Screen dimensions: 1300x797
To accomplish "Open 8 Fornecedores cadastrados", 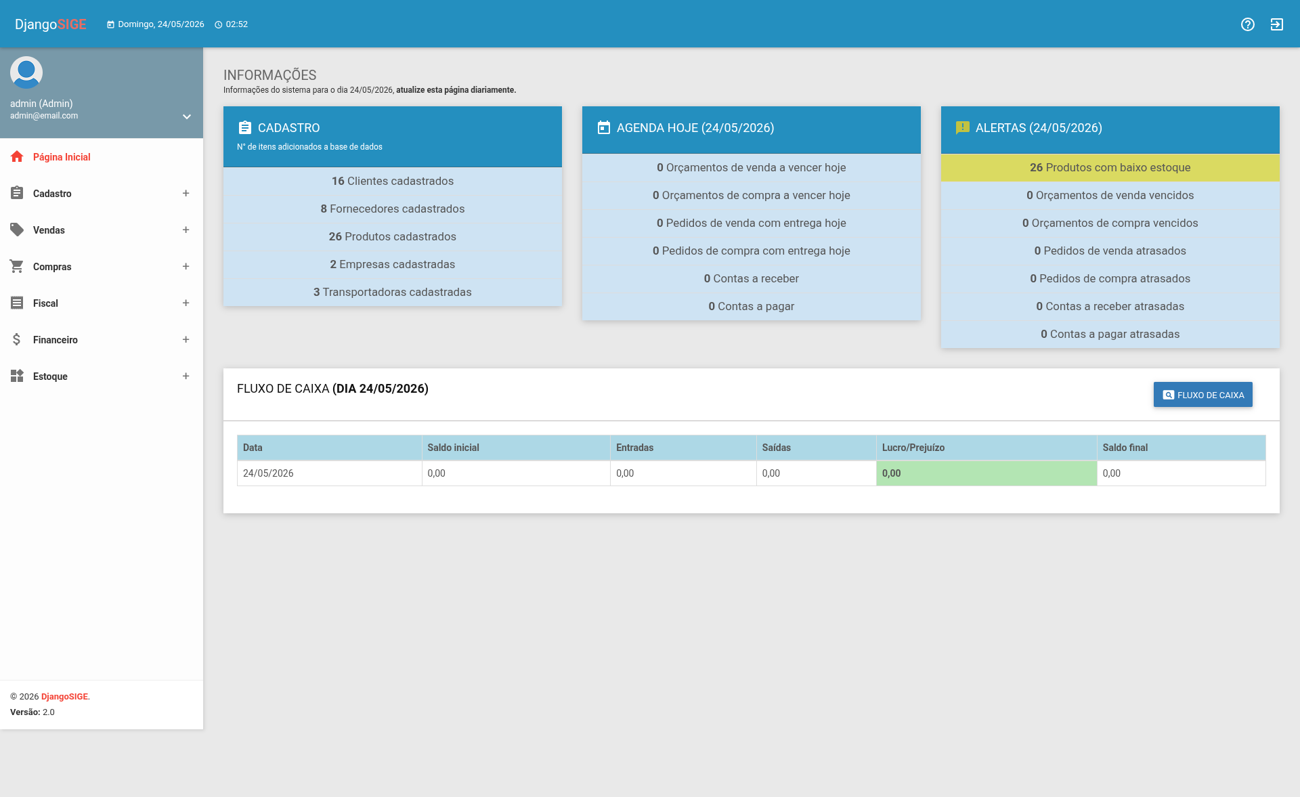I will coord(393,209).
